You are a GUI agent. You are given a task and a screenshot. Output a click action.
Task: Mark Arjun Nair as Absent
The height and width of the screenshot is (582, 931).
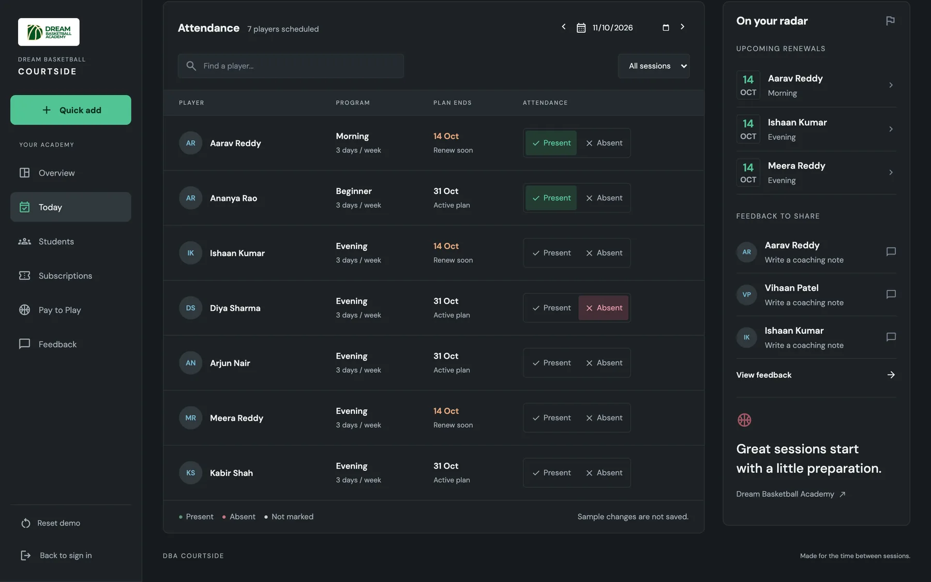pyautogui.click(x=604, y=363)
